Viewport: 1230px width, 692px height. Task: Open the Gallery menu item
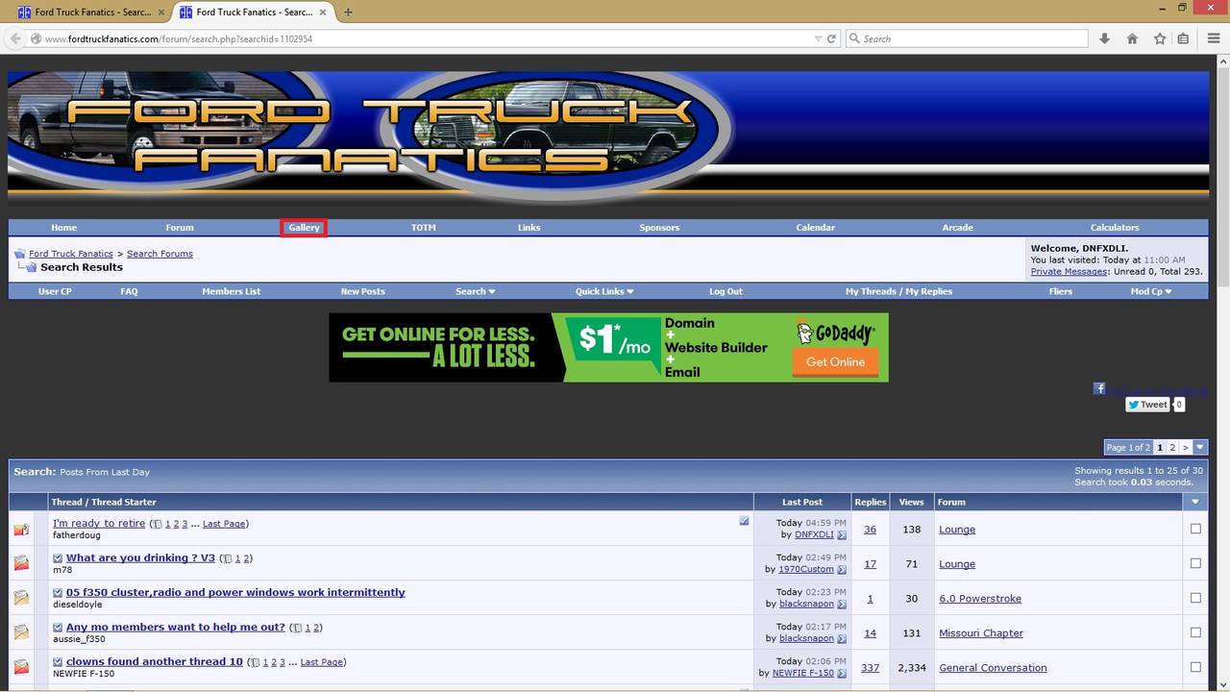pyautogui.click(x=304, y=228)
